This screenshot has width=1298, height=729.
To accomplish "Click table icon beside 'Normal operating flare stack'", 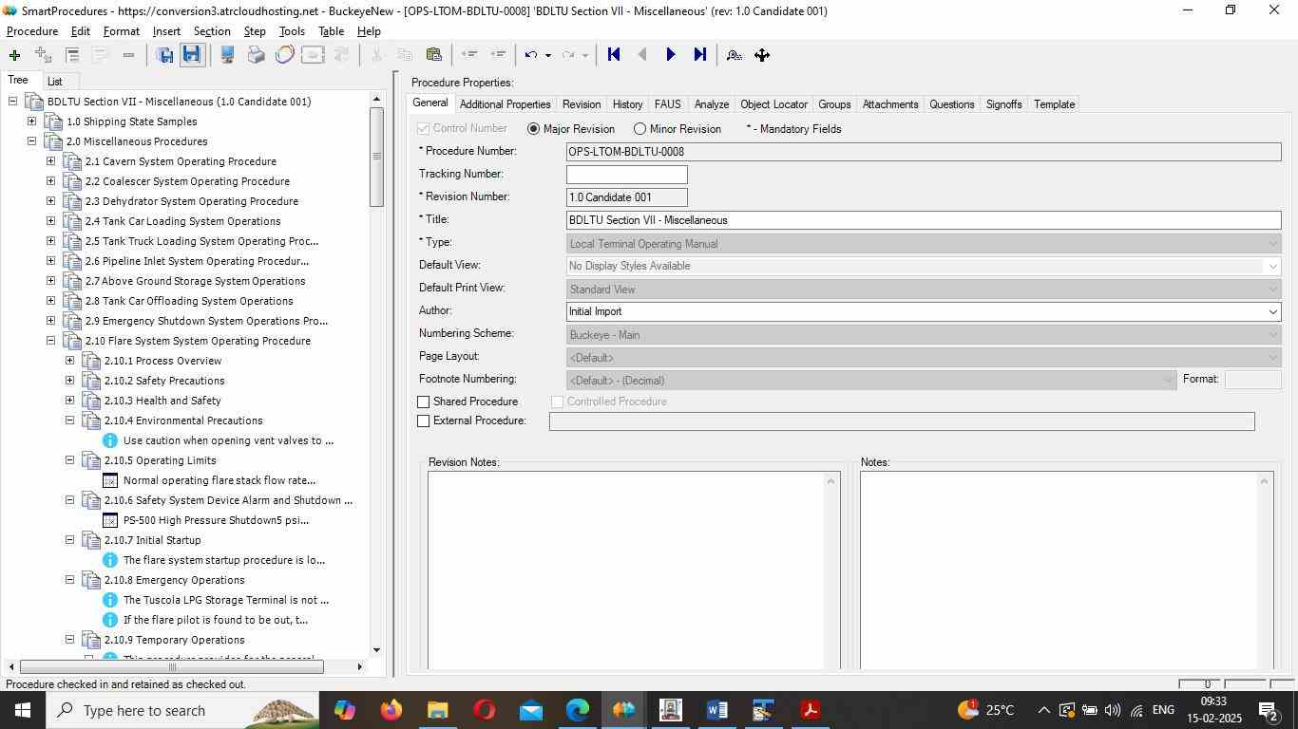I will [110, 480].
